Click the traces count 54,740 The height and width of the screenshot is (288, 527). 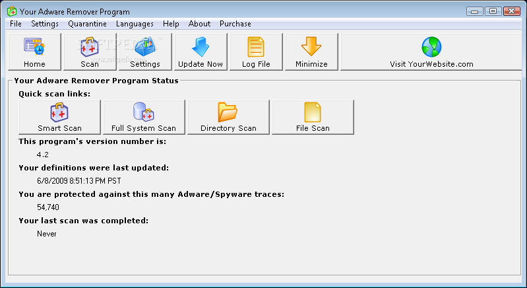click(48, 207)
